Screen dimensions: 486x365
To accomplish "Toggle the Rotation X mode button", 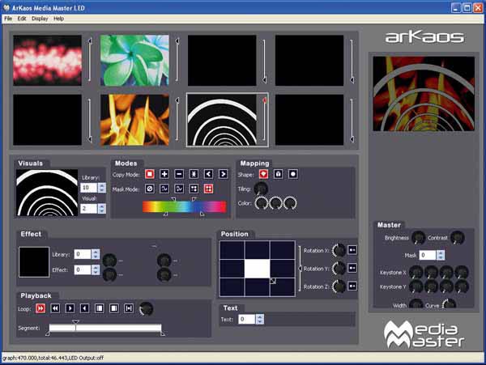I will point(352,250).
